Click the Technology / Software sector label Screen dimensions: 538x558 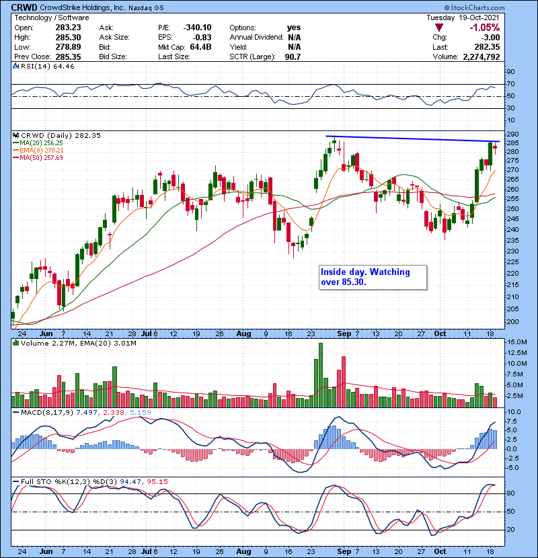click(x=52, y=17)
